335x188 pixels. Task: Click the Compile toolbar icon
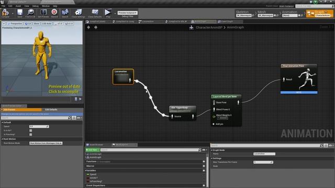[x=5, y=13]
